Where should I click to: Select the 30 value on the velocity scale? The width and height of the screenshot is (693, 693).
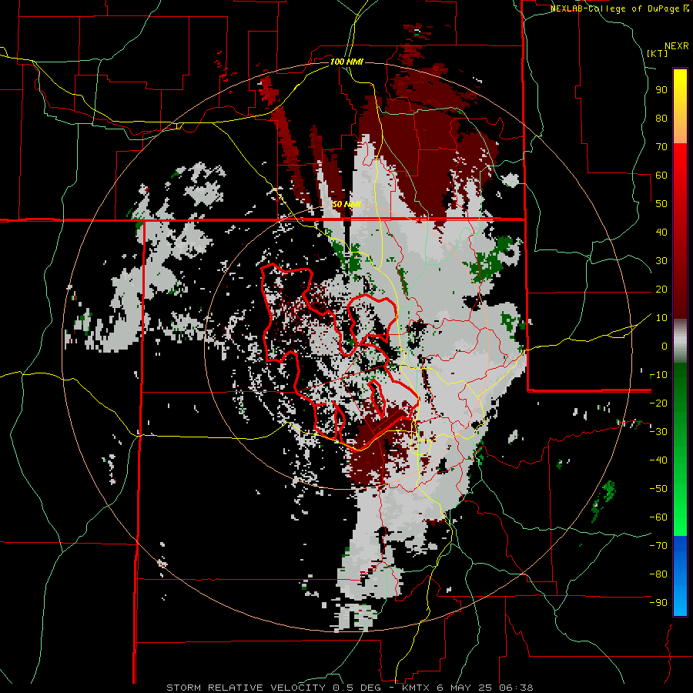[x=661, y=261]
